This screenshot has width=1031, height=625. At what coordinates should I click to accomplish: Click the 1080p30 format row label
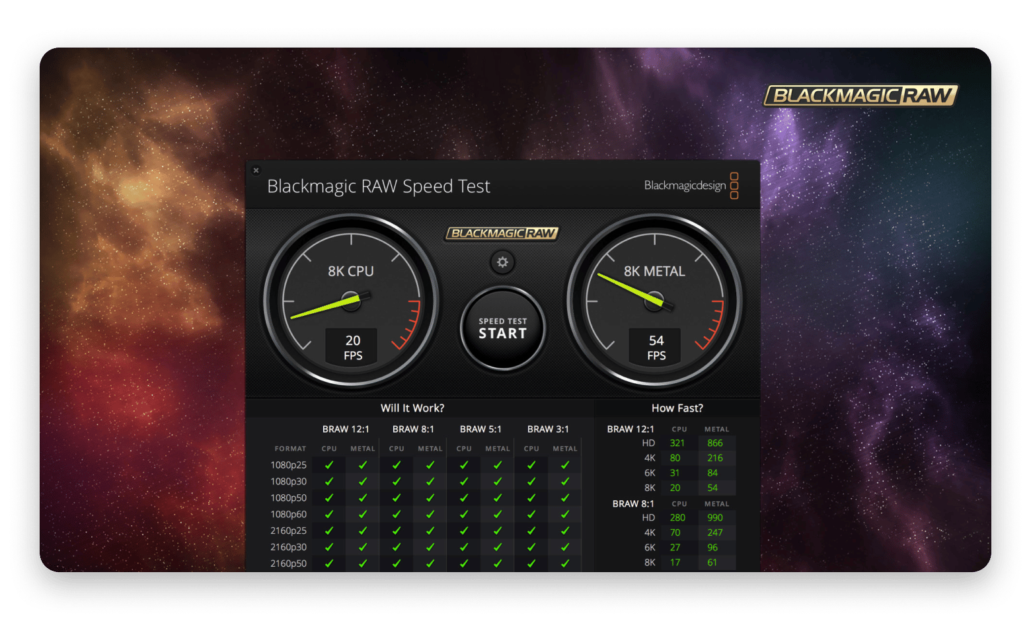(288, 482)
